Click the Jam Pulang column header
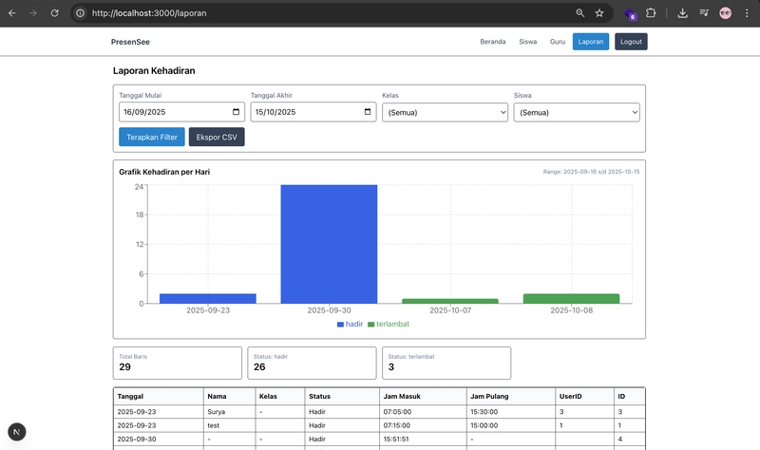Image resolution: width=760 pixels, height=450 pixels. [x=511, y=396]
